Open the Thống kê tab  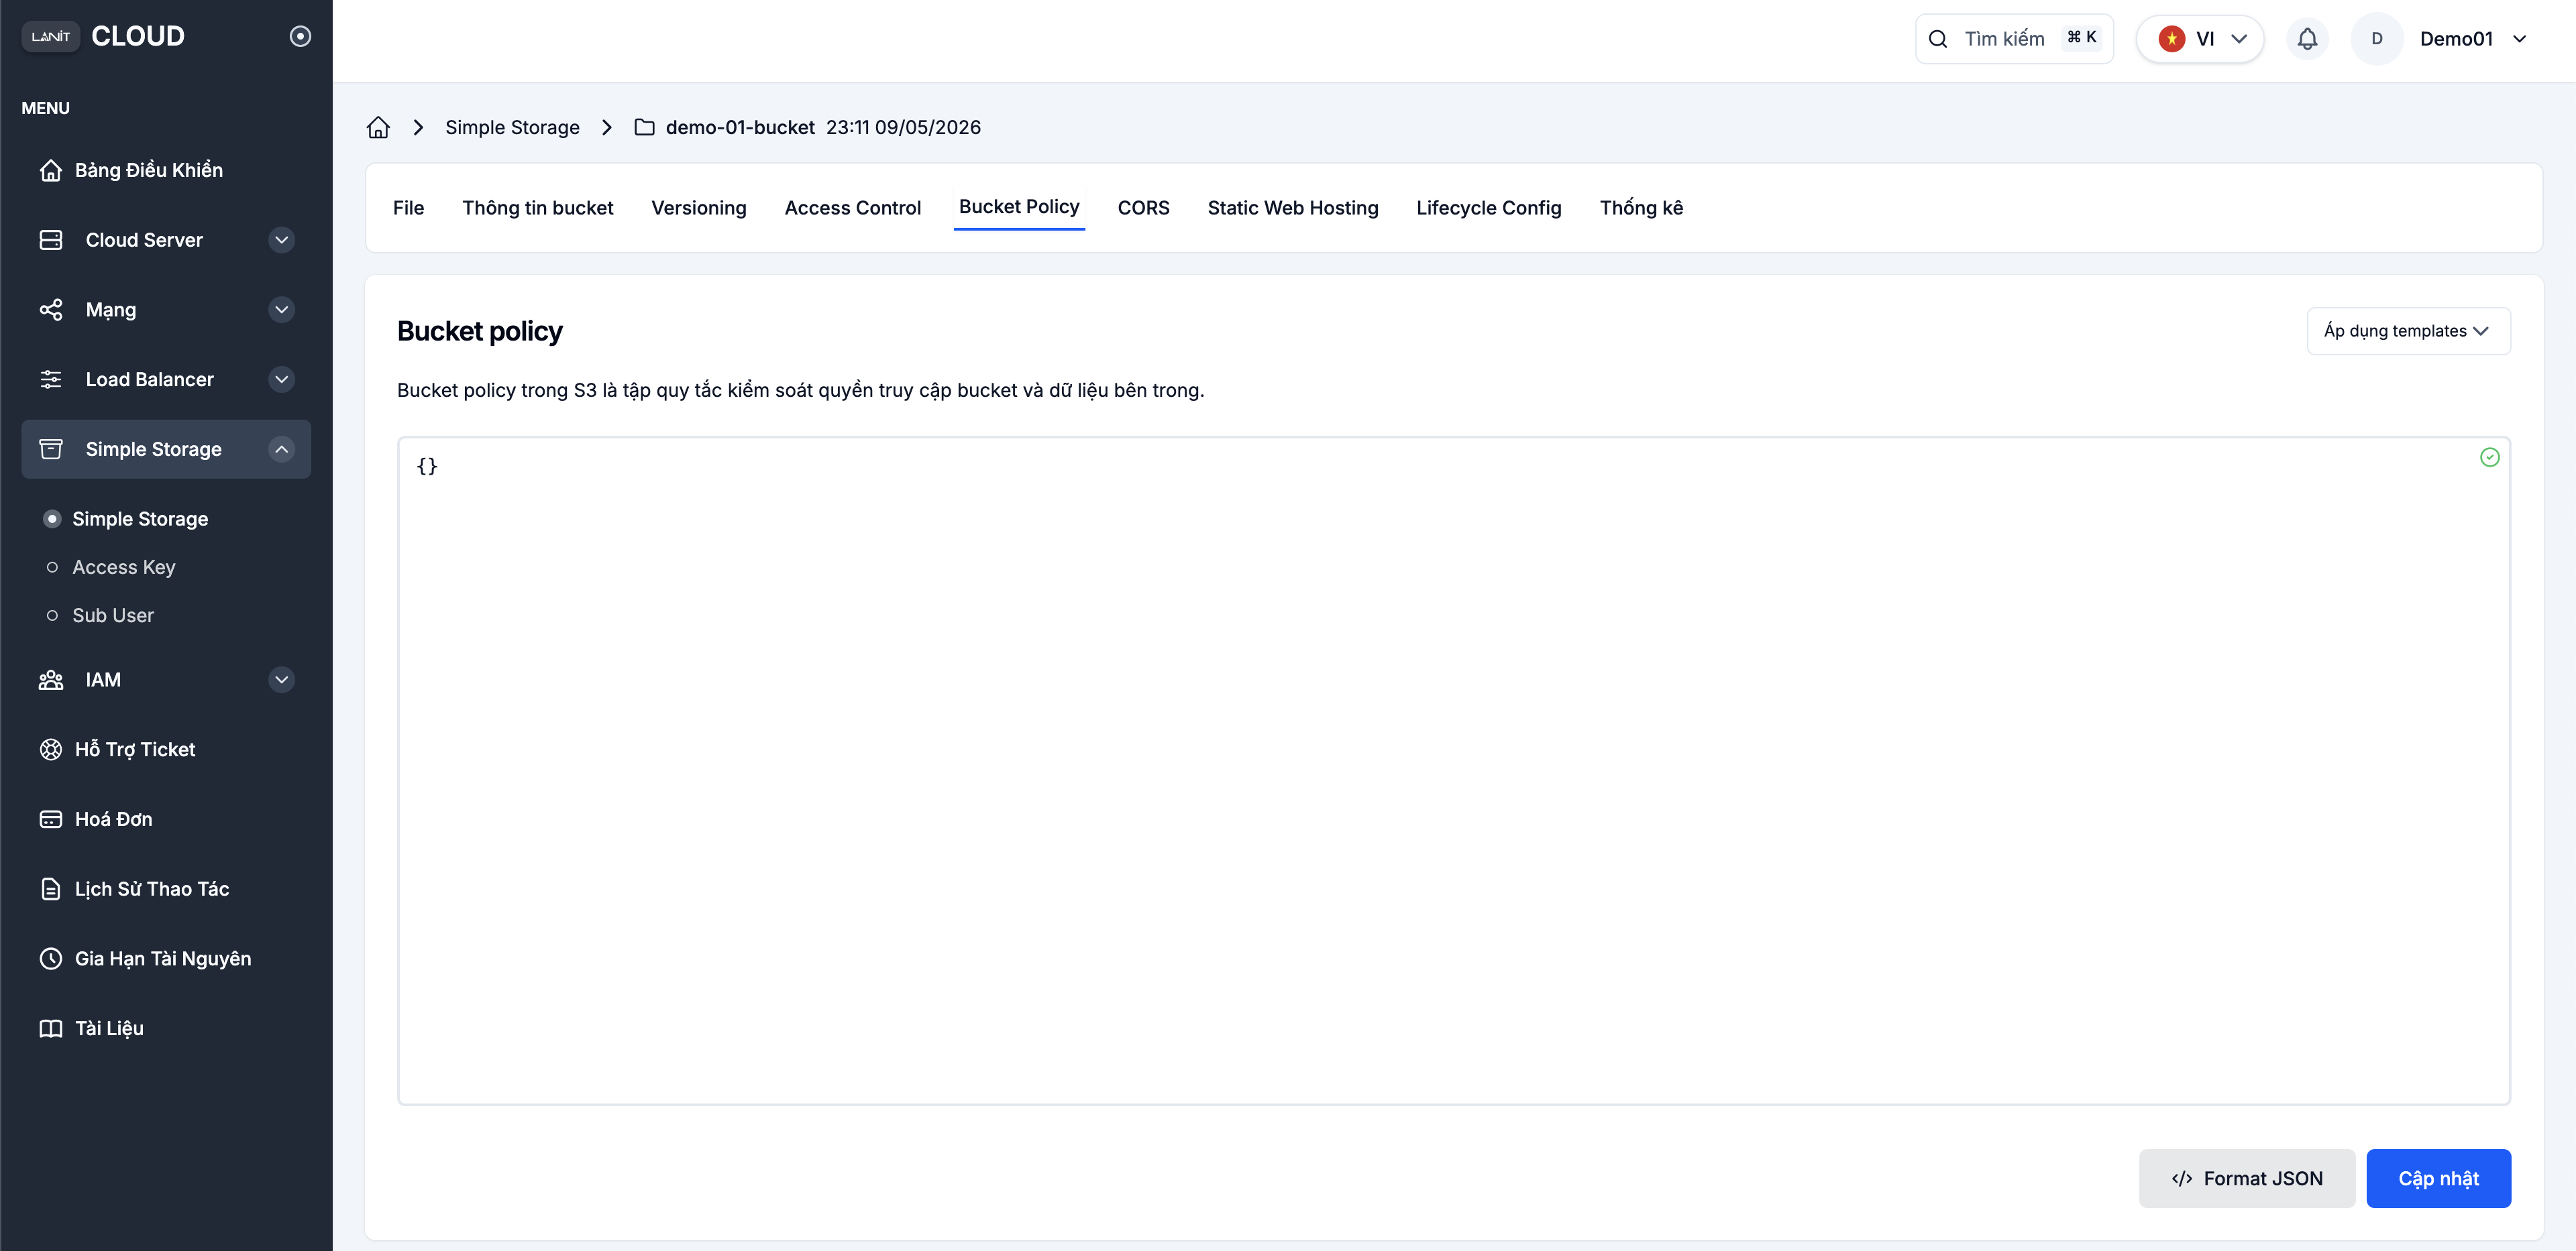[x=1641, y=208]
